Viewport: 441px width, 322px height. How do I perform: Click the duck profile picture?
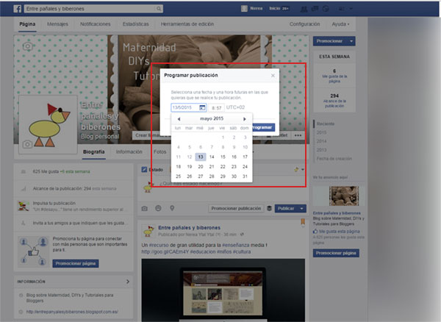pyautogui.click(x=48, y=124)
